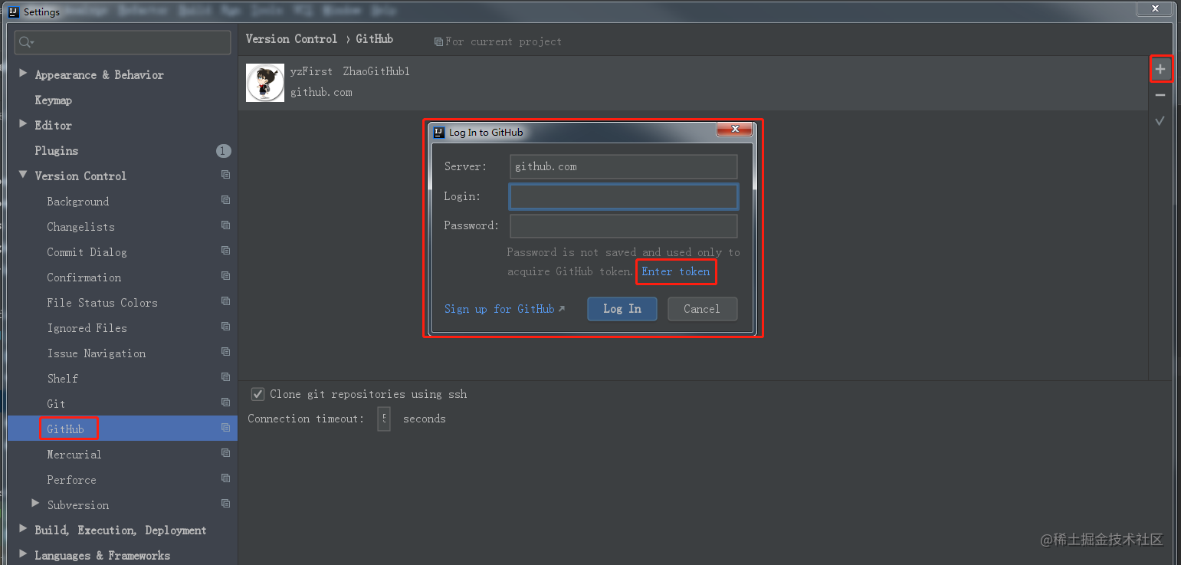Click the project-level icon beside Changelists

[x=225, y=225]
